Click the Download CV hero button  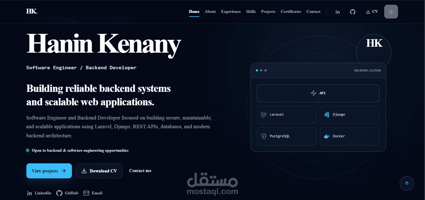pyautogui.click(x=99, y=171)
